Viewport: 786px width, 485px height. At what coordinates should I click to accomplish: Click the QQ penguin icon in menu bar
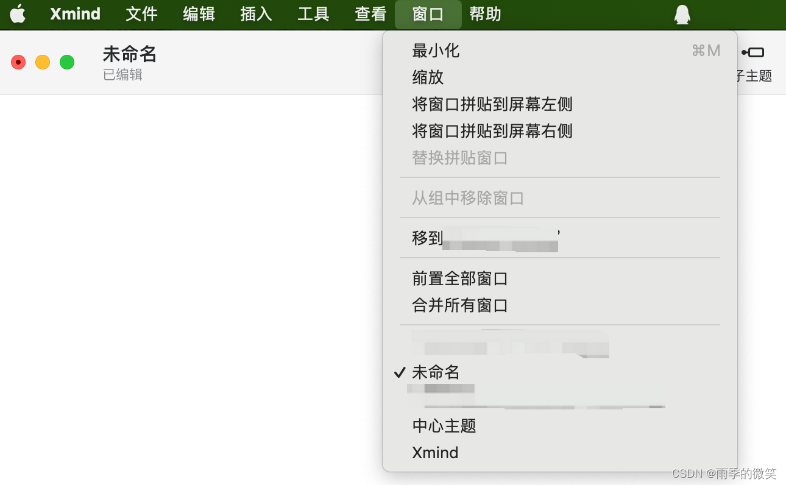coord(682,14)
